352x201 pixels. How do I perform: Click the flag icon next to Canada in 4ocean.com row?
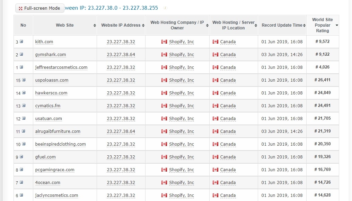pyautogui.click(x=215, y=183)
